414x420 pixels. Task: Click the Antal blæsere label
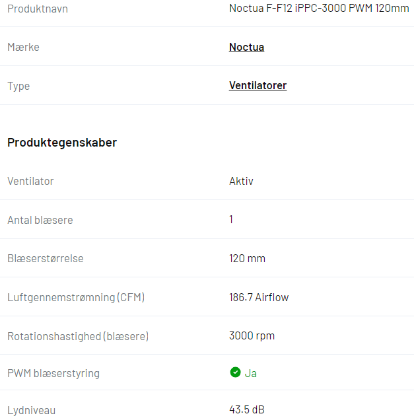point(40,220)
